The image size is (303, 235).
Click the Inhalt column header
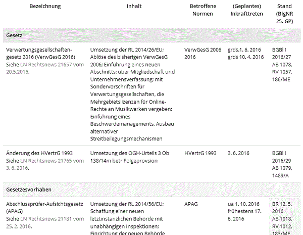pos(134,6)
